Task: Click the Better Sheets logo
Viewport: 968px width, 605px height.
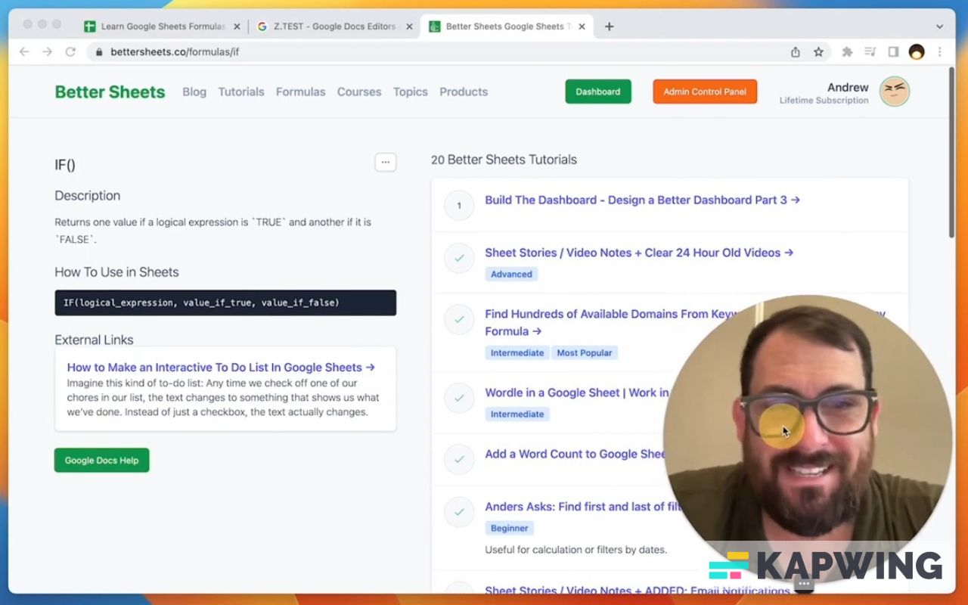Action: tap(110, 92)
